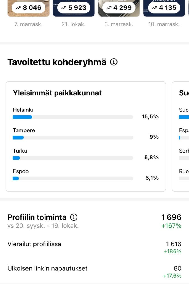Open the partially visible countries card
This screenshot has width=189, height=284.
181,136
